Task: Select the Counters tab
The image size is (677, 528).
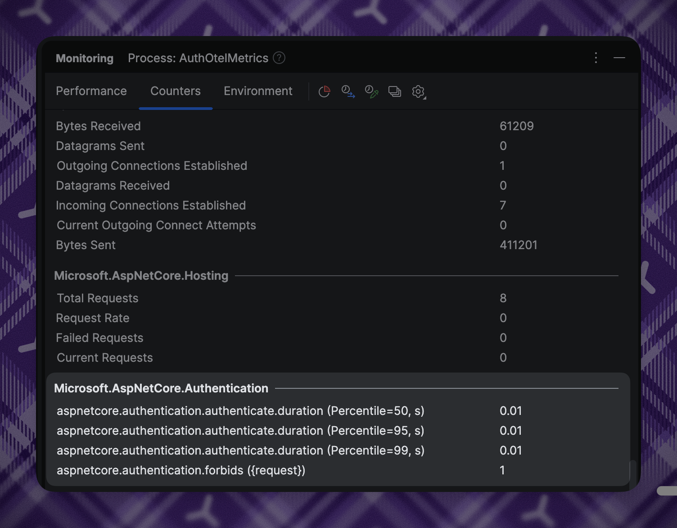Action: (176, 91)
